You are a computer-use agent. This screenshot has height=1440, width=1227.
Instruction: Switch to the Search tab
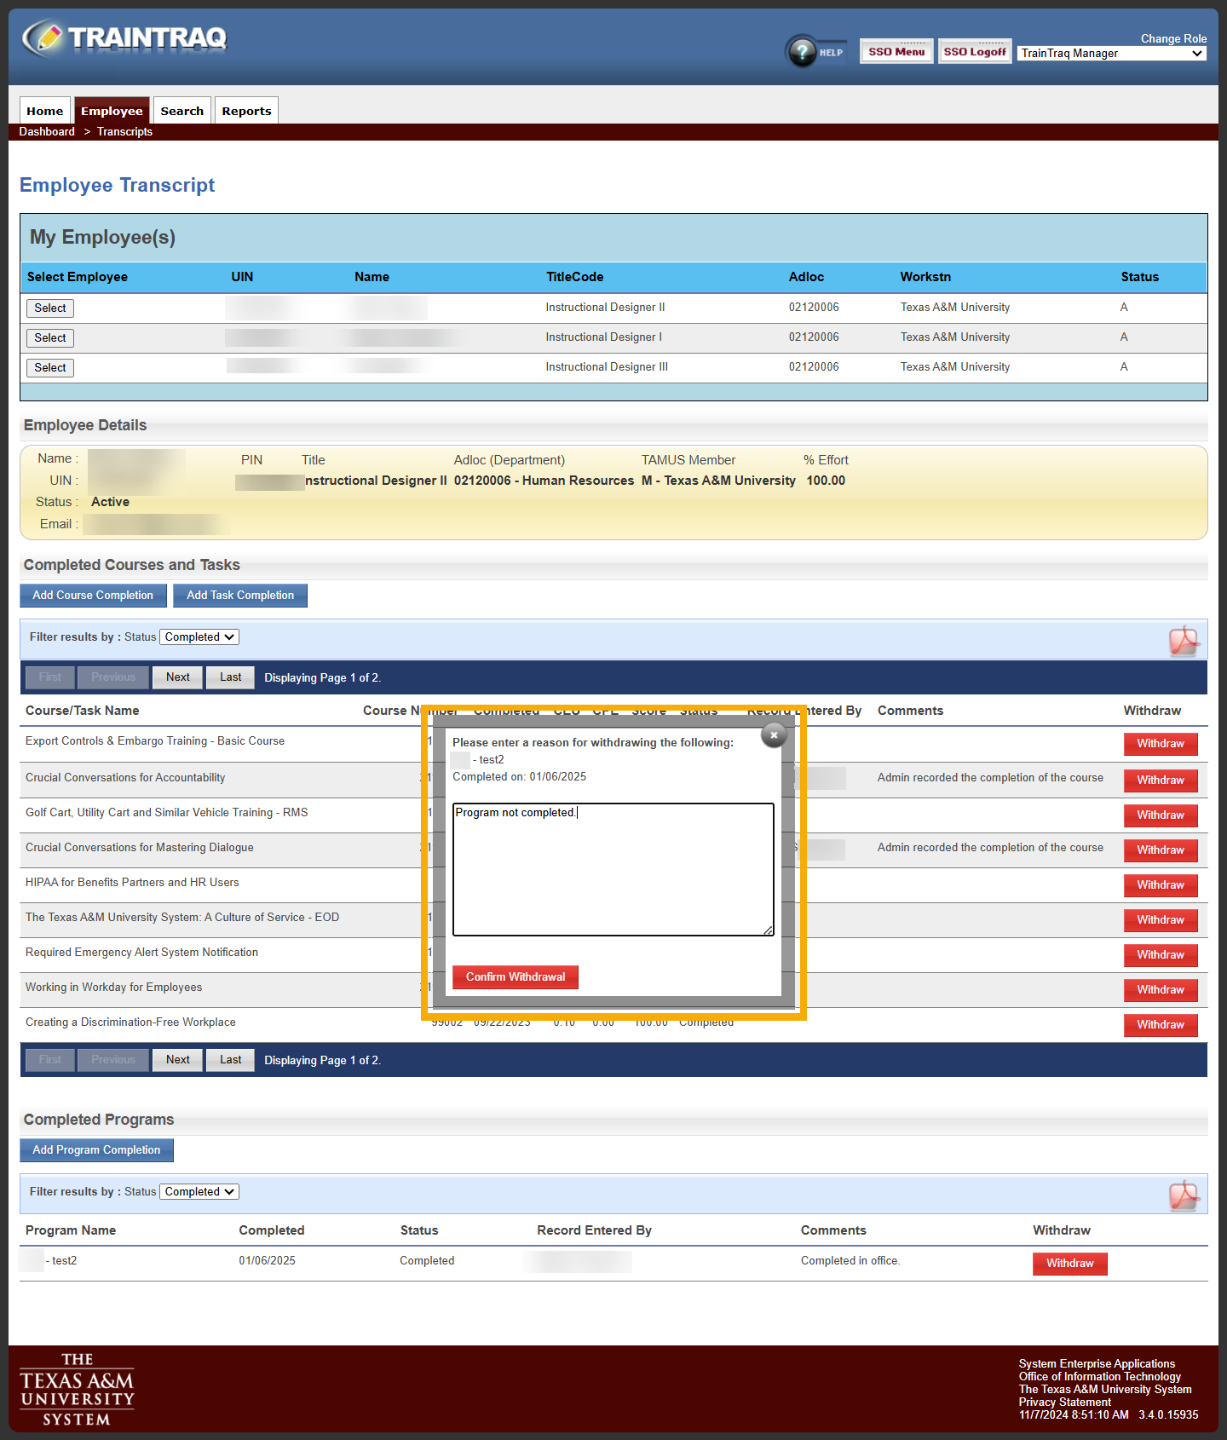tap(181, 111)
